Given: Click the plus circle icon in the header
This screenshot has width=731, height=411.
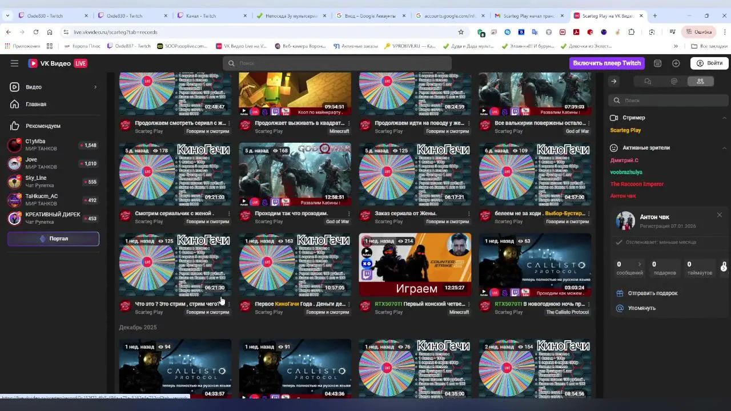Looking at the screenshot, I should click(x=676, y=63).
